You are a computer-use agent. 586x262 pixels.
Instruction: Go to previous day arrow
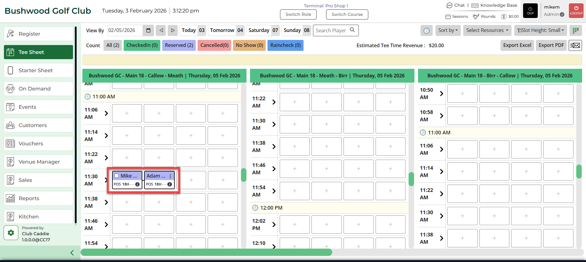(x=161, y=30)
